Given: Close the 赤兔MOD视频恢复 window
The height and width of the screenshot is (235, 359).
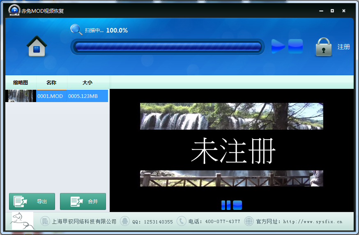Looking at the screenshot, I should point(344,11).
